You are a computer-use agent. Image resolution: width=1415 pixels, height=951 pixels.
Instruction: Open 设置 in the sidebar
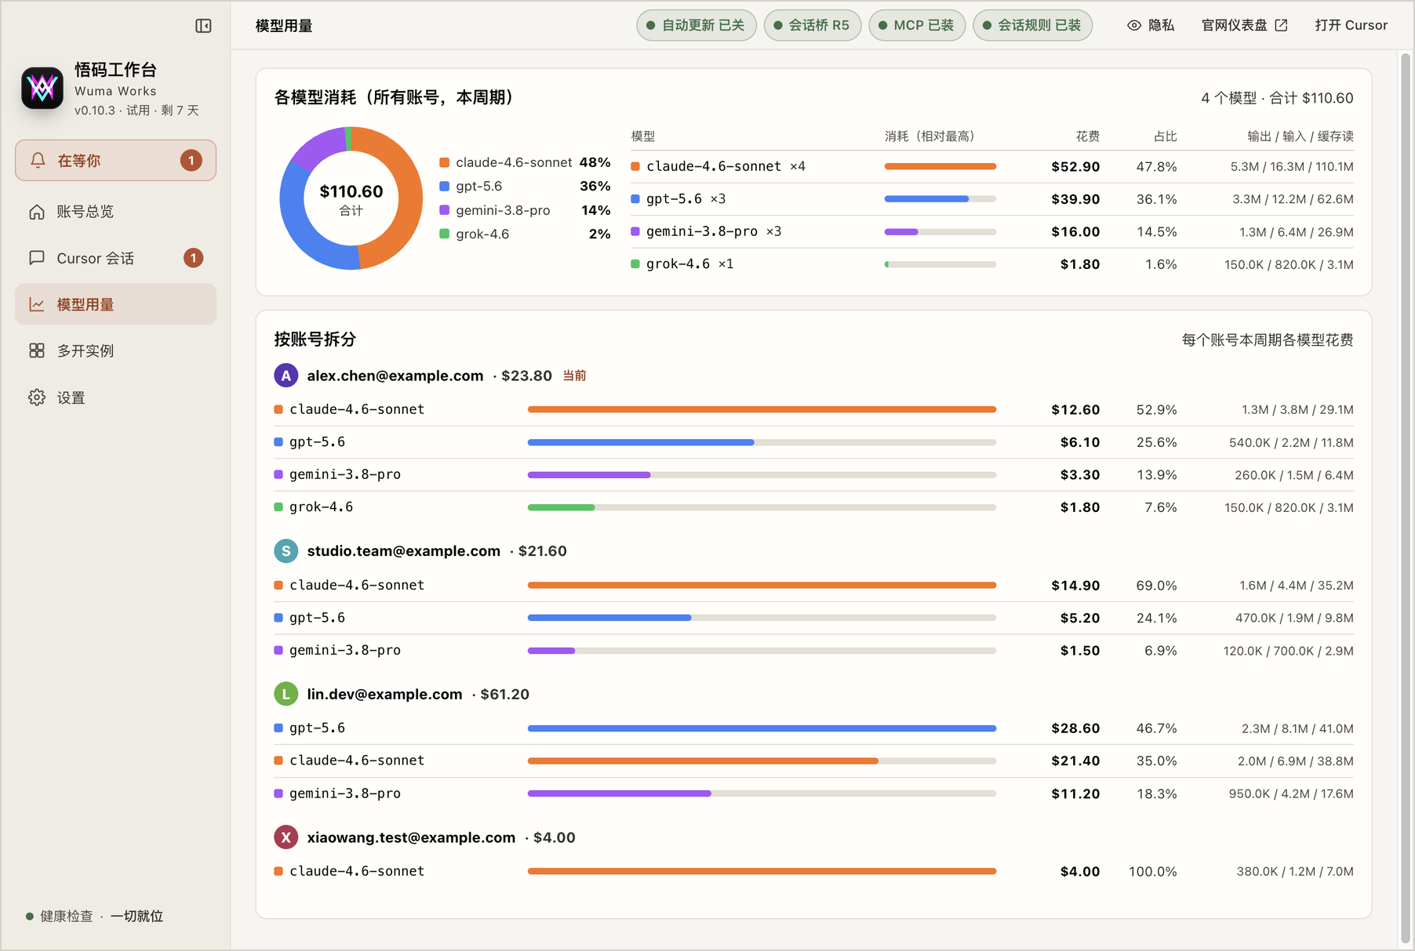pyautogui.click(x=115, y=397)
